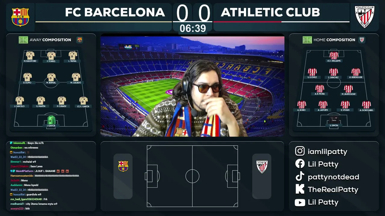Click the center circle of the empty pitch
The image size is (385, 216).
click(x=192, y=176)
